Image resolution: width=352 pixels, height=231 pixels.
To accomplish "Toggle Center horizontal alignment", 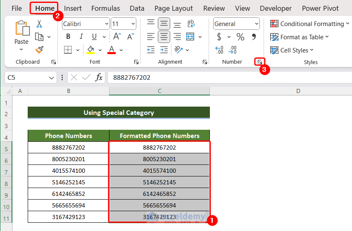I will tap(164, 37).
